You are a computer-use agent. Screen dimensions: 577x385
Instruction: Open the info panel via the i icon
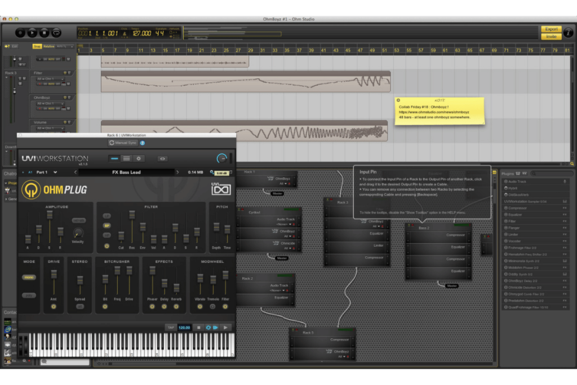click(x=568, y=33)
